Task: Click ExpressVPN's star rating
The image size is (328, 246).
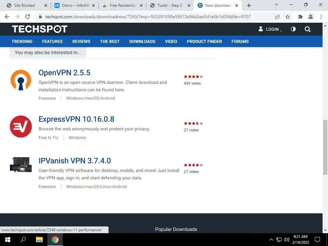Action: coord(193,123)
